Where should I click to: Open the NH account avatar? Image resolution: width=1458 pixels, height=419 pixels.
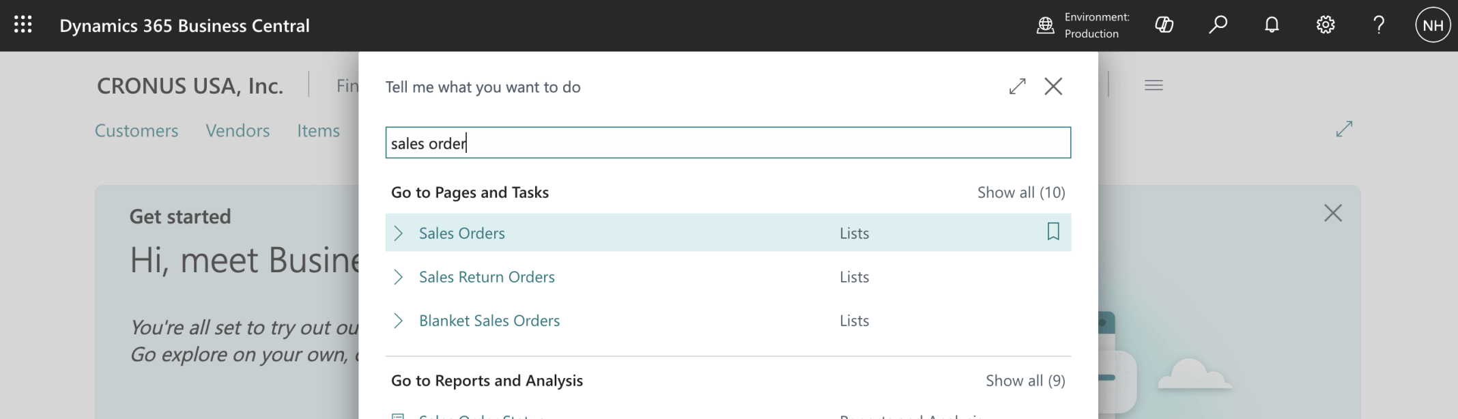click(x=1432, y=25)
